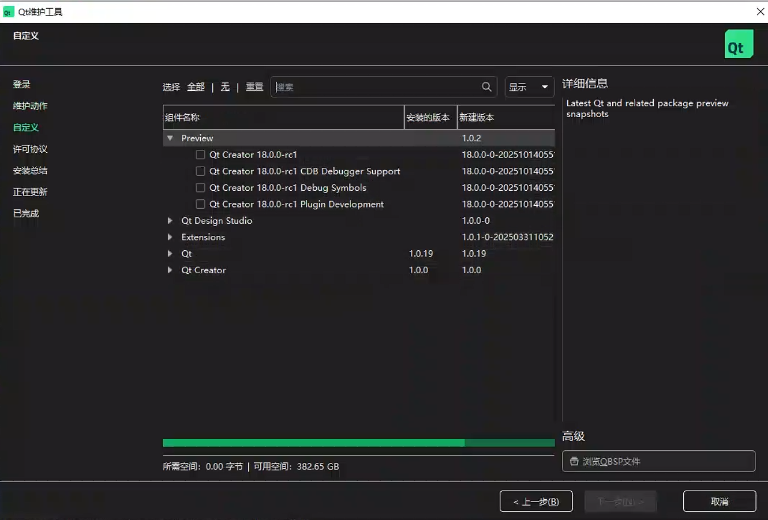Click the 新建版本 column header
The height and width of the screenshot is (520, 768).
click(506, 118)
